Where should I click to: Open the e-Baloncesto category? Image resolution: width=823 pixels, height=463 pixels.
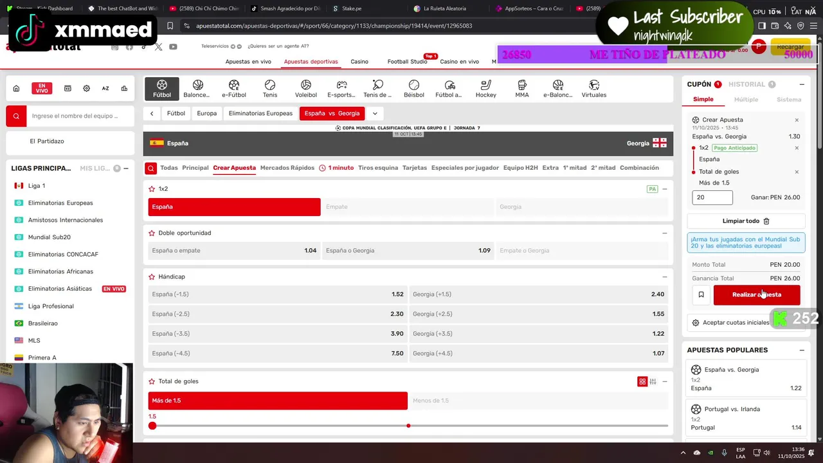(x=557, y=89)
